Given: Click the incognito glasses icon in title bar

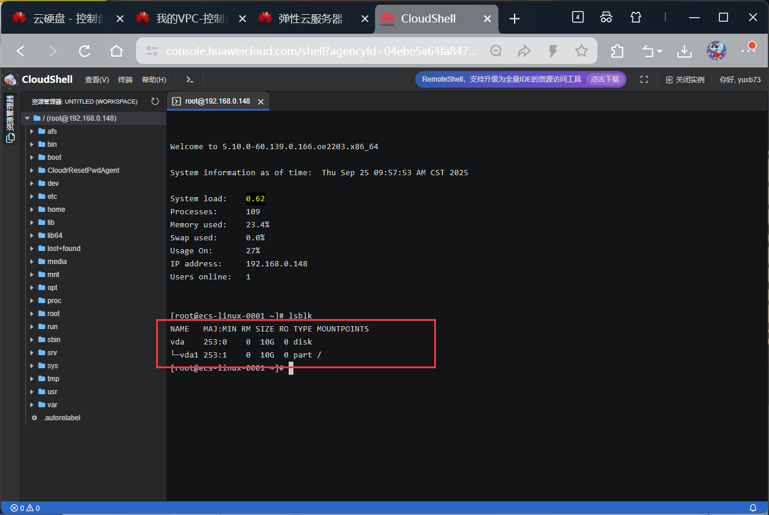Looking at the screenshot, I should (x=606, y=17).
